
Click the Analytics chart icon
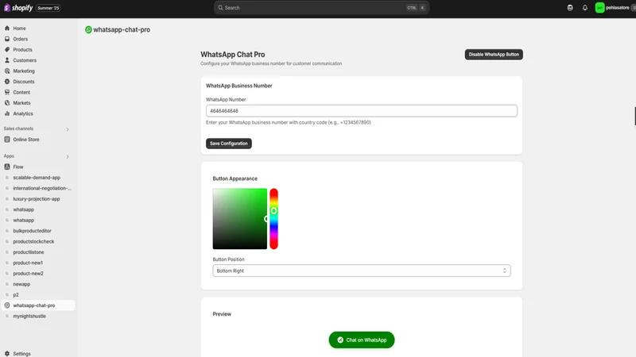click(x=7, y=113)
